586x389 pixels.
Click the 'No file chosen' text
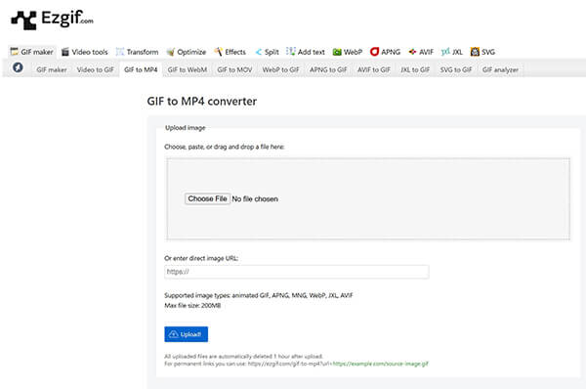[x=255, y=199]
